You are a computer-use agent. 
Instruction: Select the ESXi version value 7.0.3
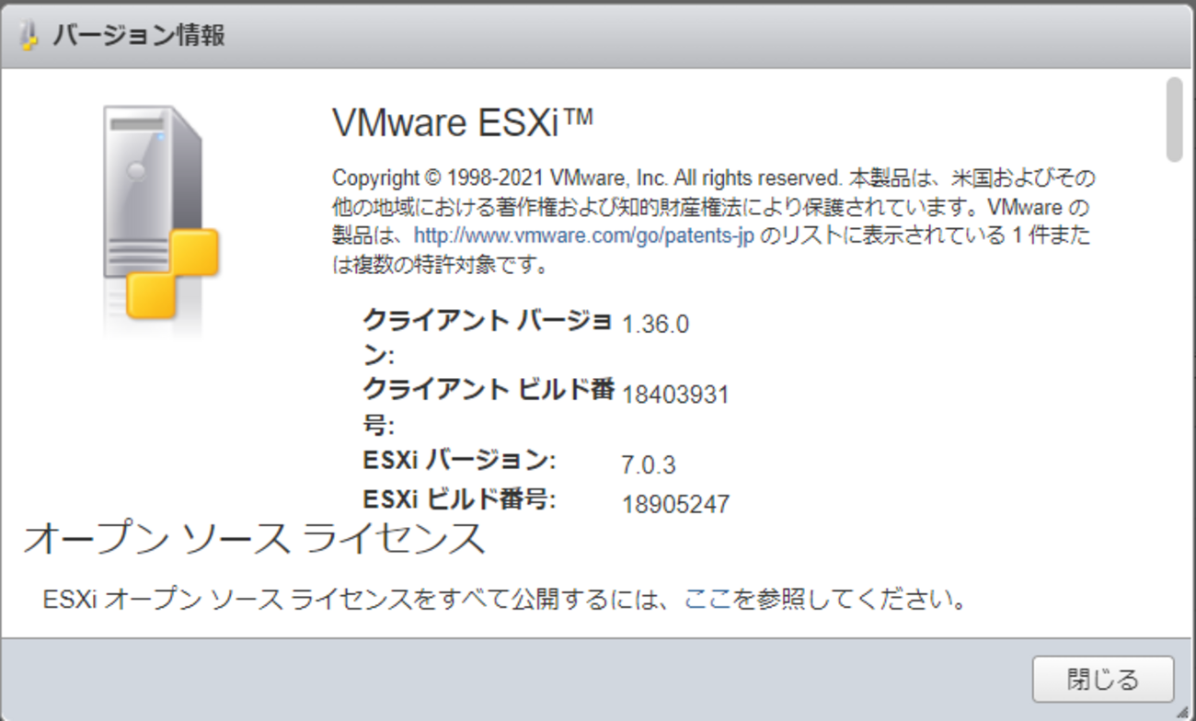tap(649, 465)
